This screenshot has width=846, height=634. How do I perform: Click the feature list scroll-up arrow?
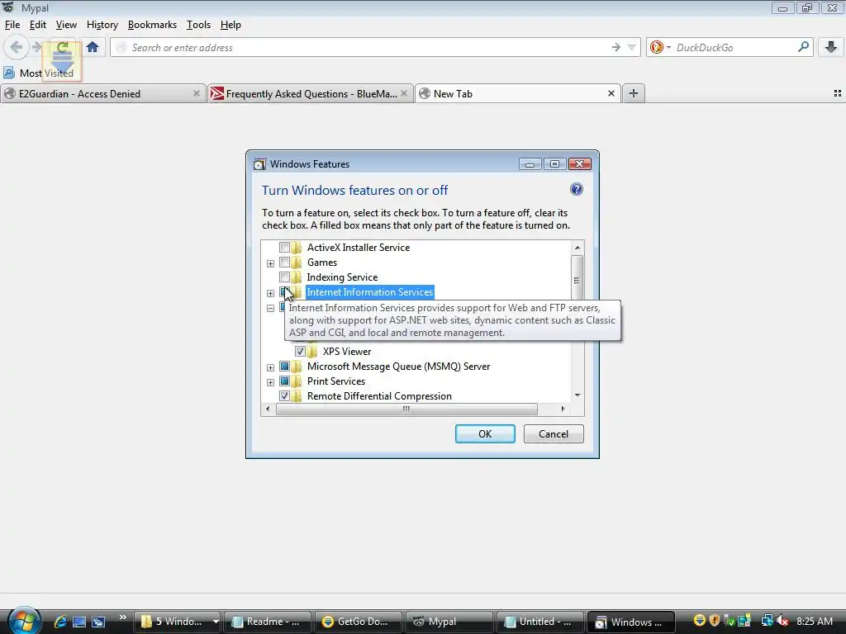[x=577, y=248]
